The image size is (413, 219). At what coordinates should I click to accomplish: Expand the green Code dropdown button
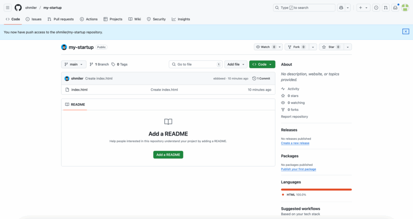(262, 64)
